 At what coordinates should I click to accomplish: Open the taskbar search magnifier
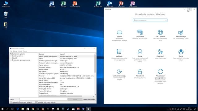pos(7,109)
